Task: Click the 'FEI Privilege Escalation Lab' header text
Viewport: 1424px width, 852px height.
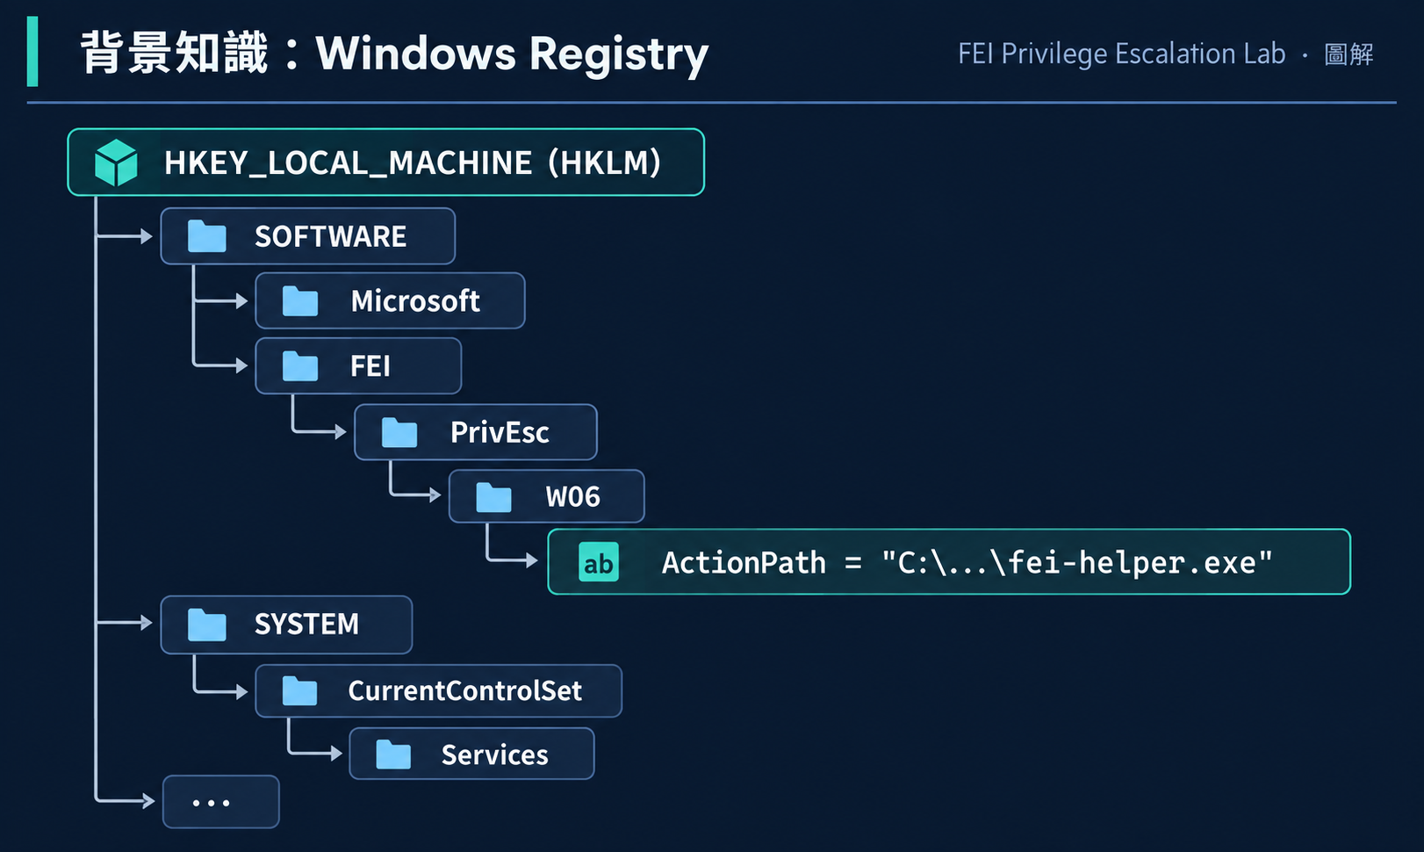Action: (x=1122, y=54)
